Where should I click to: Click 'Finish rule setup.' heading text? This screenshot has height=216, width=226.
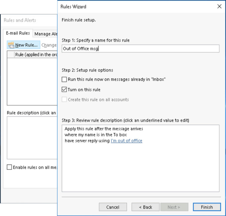pyautogui.click(x=79, y=20)
